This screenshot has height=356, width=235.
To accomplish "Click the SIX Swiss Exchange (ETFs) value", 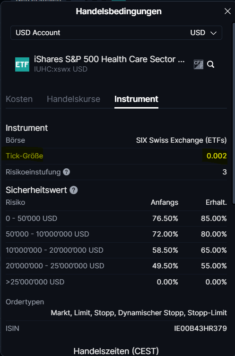I will 182,140.
